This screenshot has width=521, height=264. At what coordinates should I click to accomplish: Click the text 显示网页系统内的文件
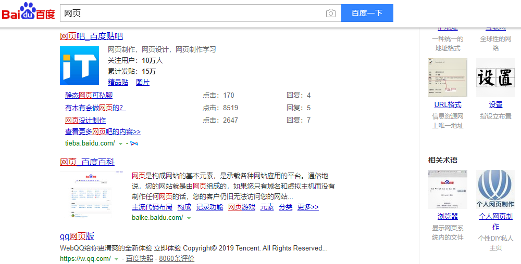pyautogui.click(x=448, y=232)
